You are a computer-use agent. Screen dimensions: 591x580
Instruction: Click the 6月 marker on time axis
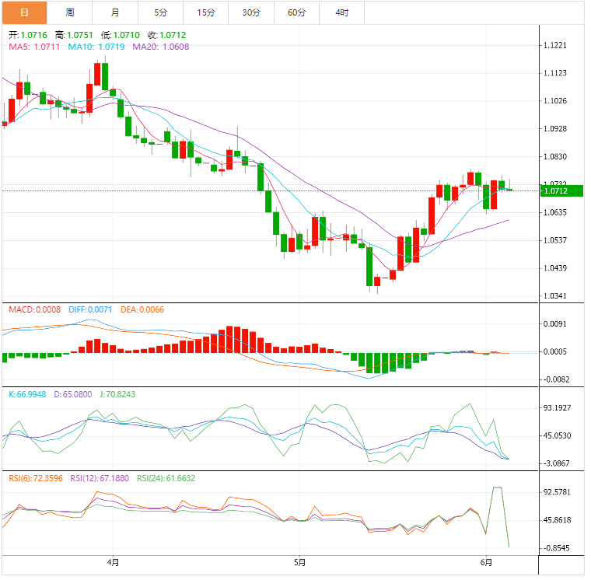coord(486,562)
